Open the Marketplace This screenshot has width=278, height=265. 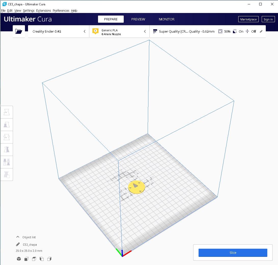(248, 19)
